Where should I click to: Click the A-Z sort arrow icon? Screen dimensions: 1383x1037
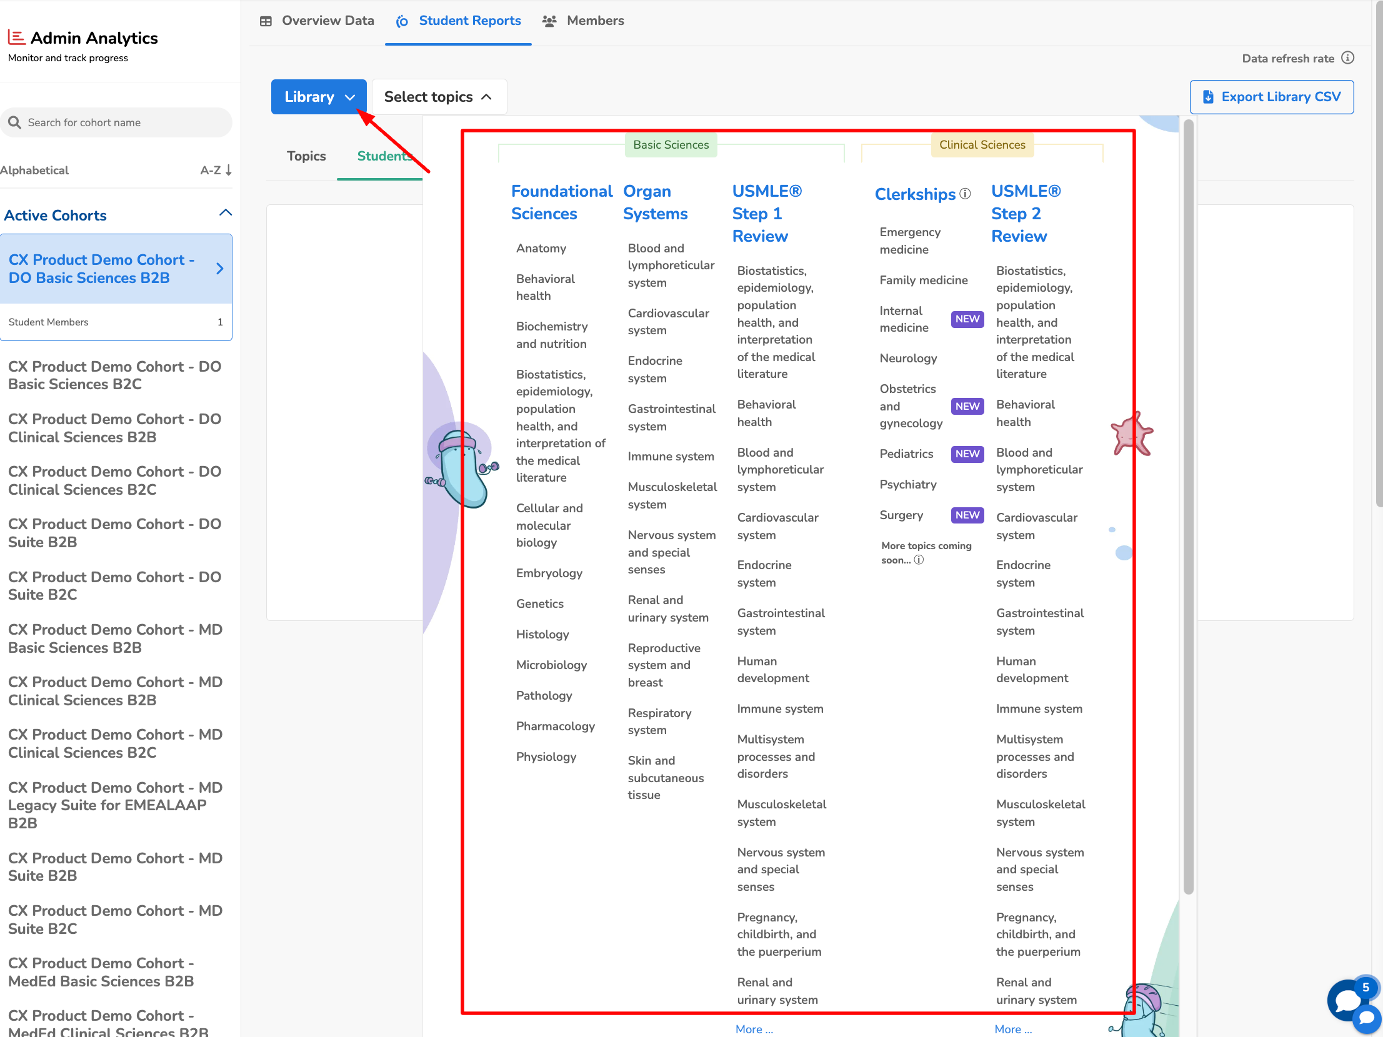pos(229,170)
